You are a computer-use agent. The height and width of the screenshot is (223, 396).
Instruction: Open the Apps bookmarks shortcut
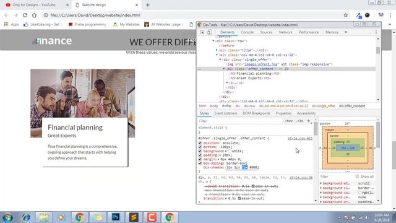pos(11,24)
